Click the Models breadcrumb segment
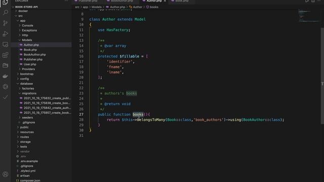The width and height of the screenshot is (324, 182). (97, 7)
